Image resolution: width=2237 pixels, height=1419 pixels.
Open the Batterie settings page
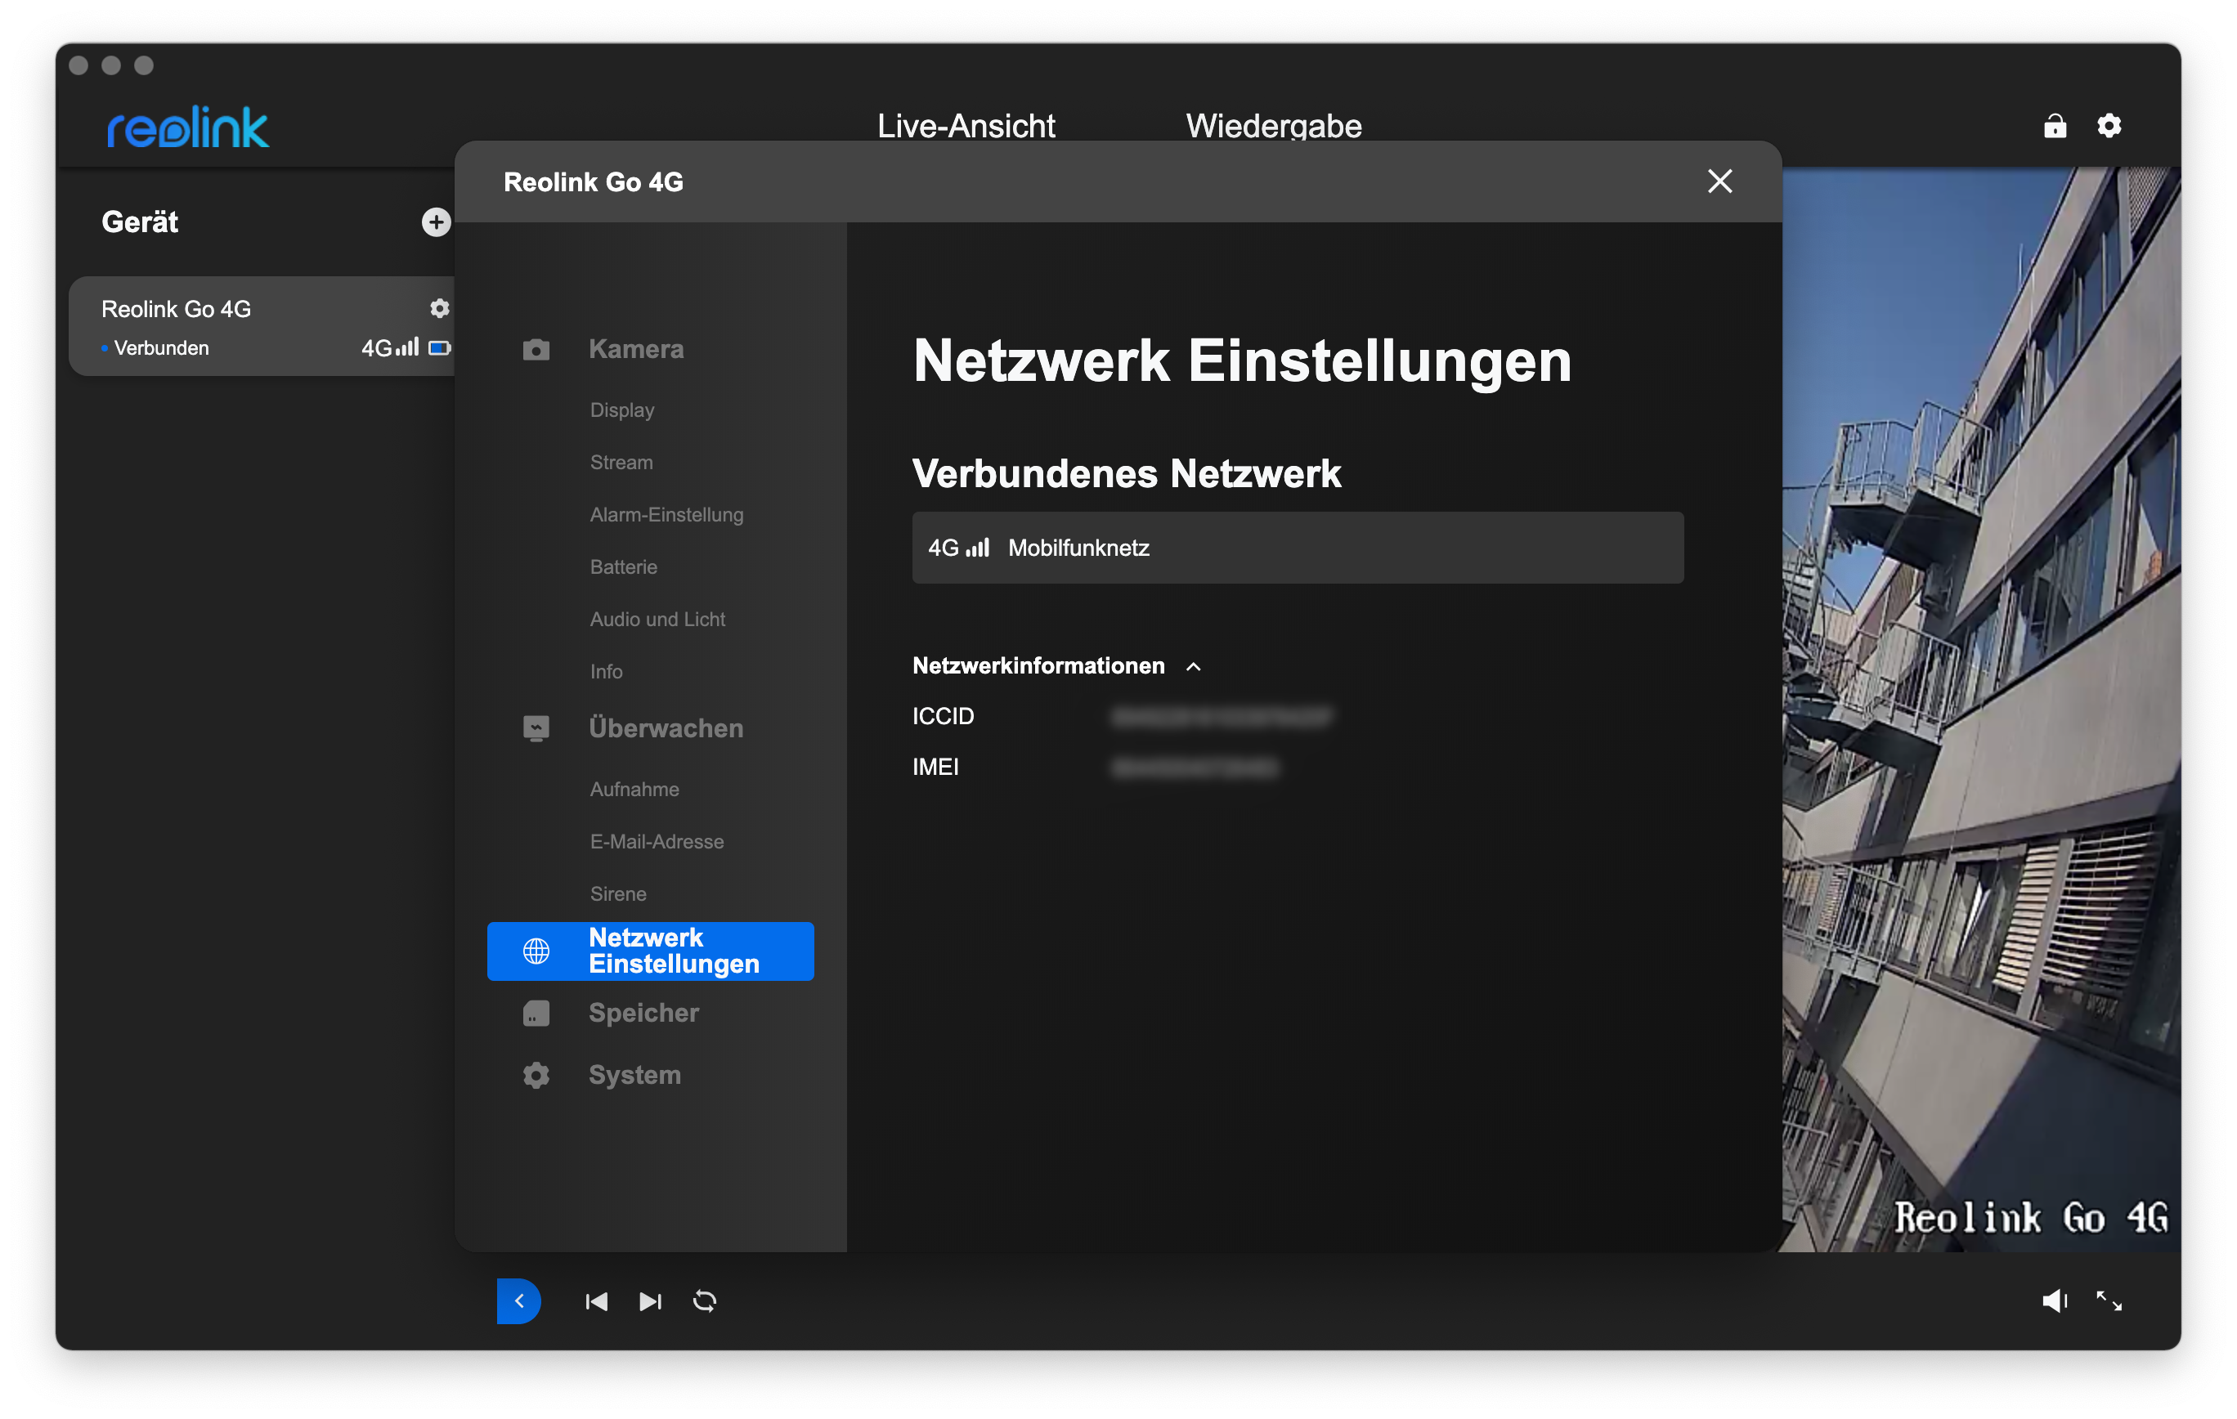(x=623, y=566)
